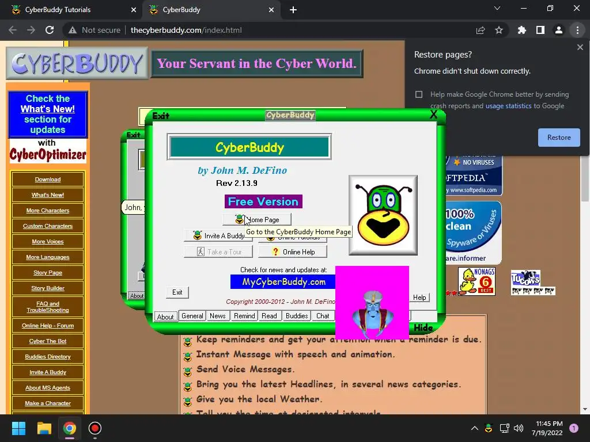Check the crash reports checkbox
The width and height of the screenshot is (590, 442).
click(x=419, y=94)
